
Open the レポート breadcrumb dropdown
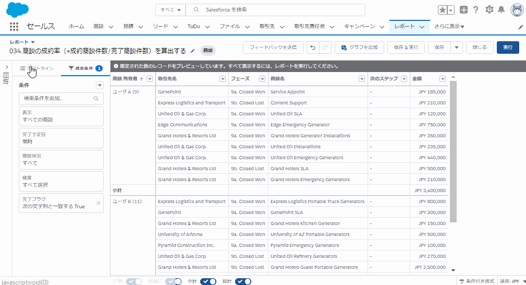click(x=33, y=42)
